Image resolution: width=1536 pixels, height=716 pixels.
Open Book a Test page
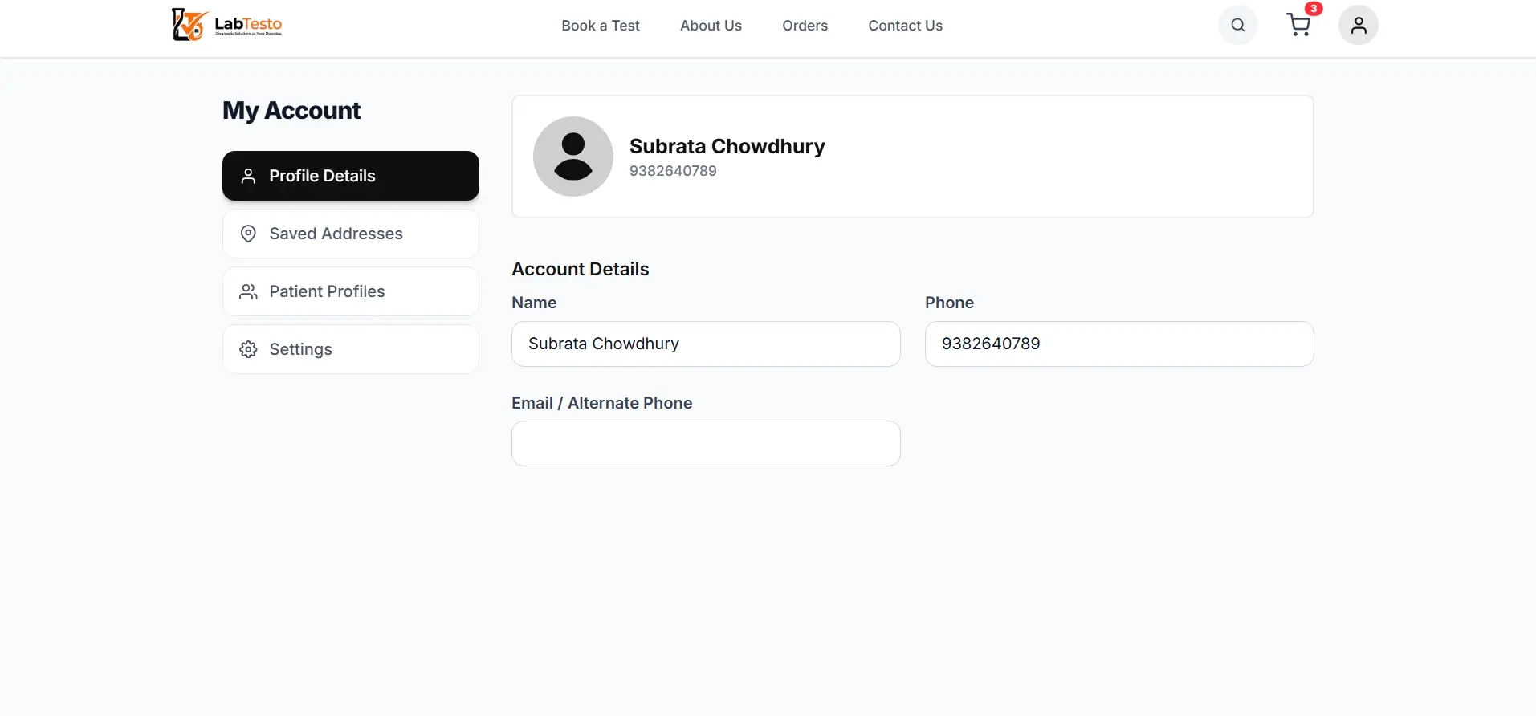(601, 26)
